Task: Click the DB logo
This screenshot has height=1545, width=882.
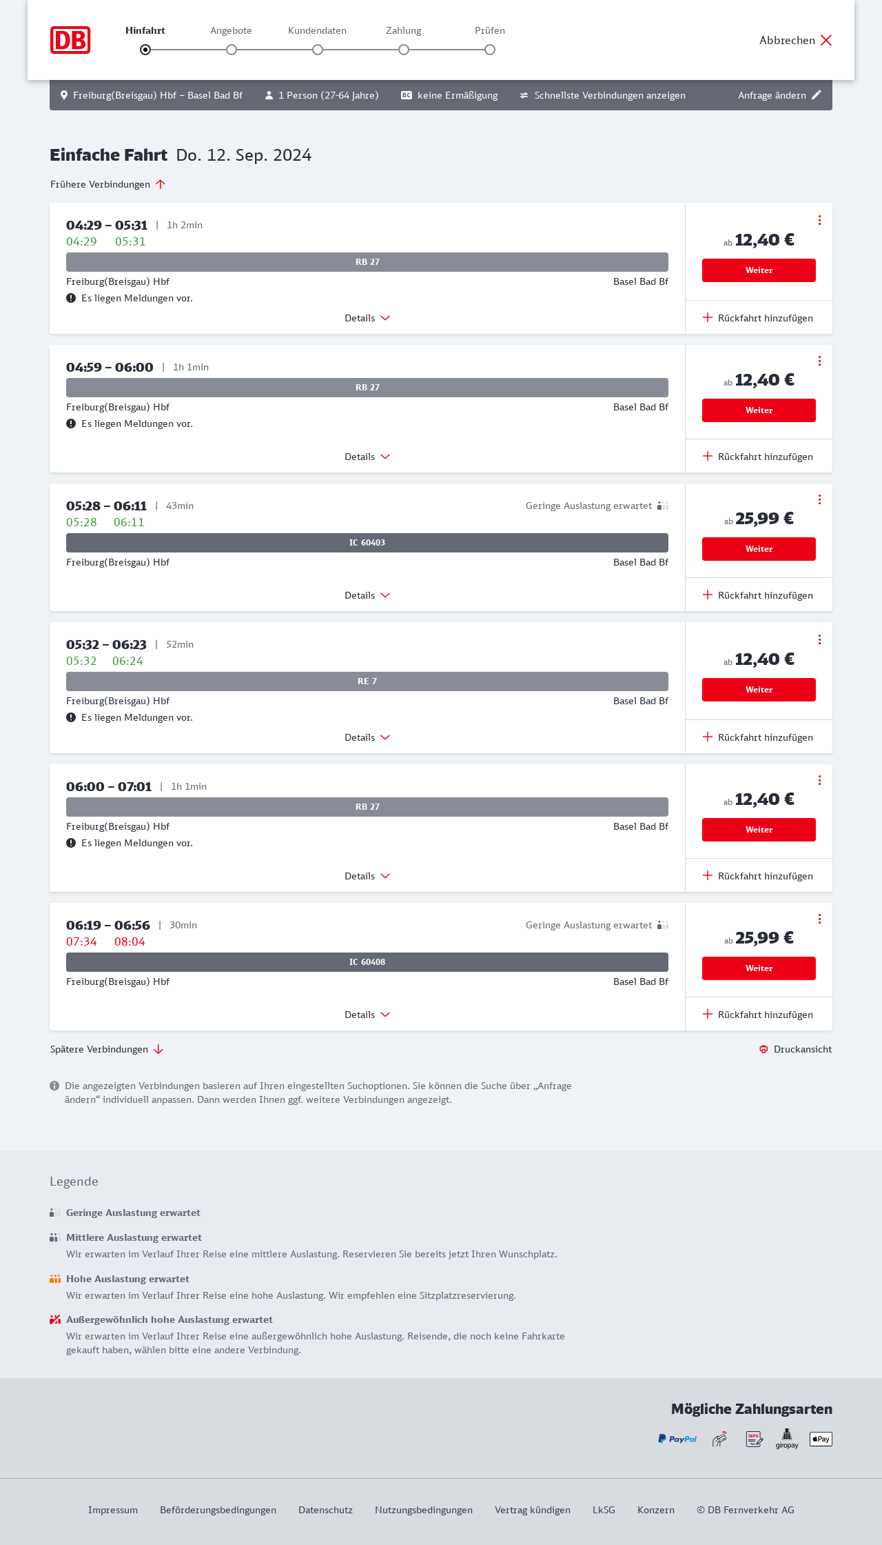Action: pos(70,40)
